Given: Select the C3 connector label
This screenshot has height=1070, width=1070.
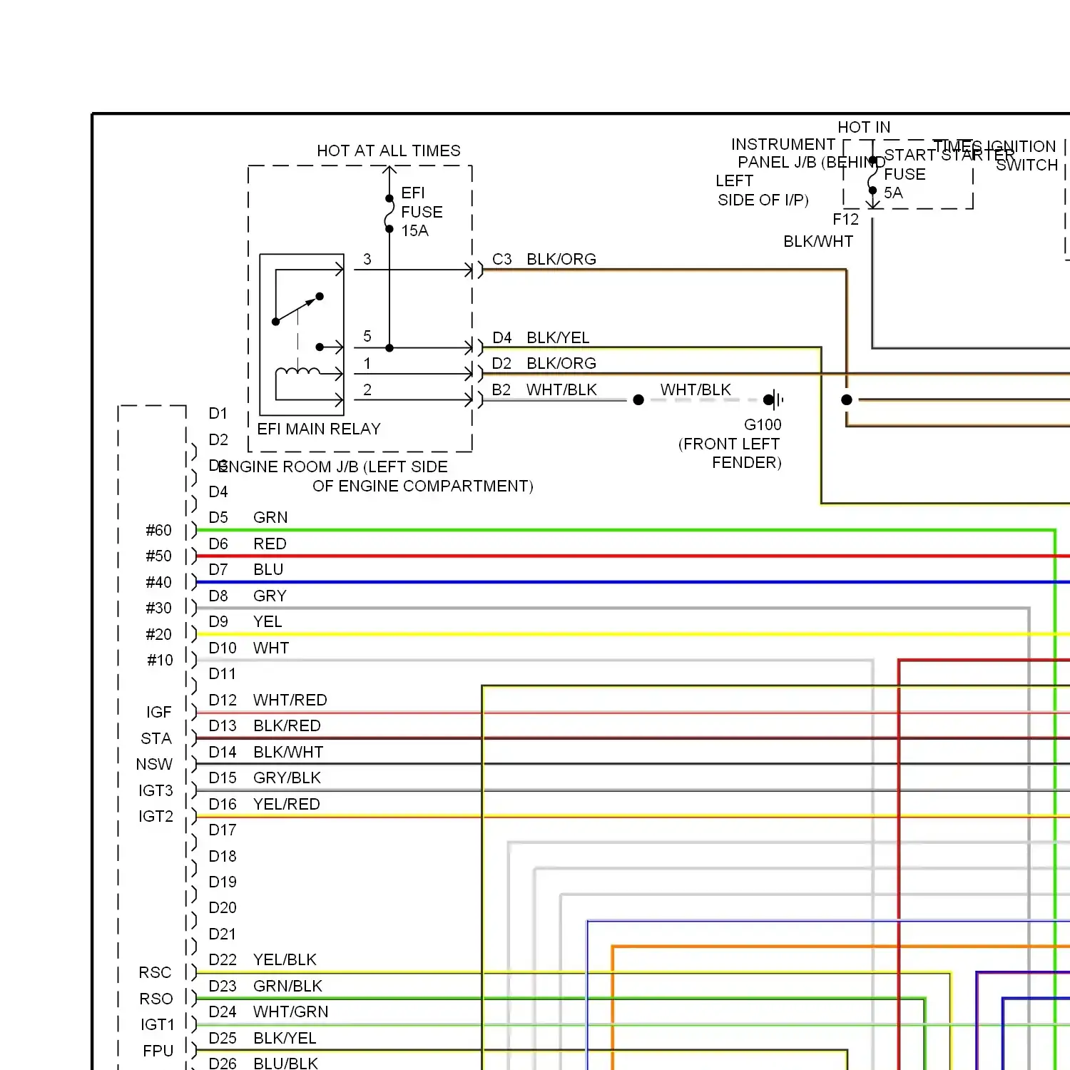Looking at the screenshot, I should (502, 259).
